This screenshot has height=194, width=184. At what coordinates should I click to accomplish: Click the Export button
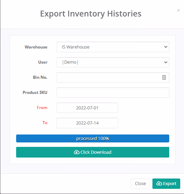pos(166,184)
